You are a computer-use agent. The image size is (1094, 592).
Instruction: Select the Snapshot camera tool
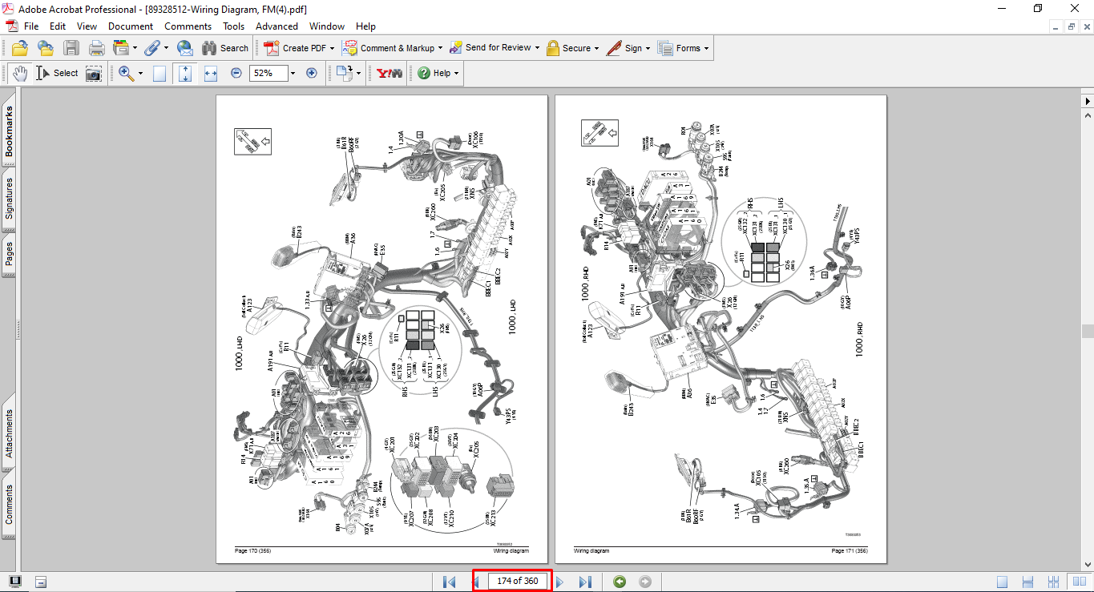[x=94, y=74]
